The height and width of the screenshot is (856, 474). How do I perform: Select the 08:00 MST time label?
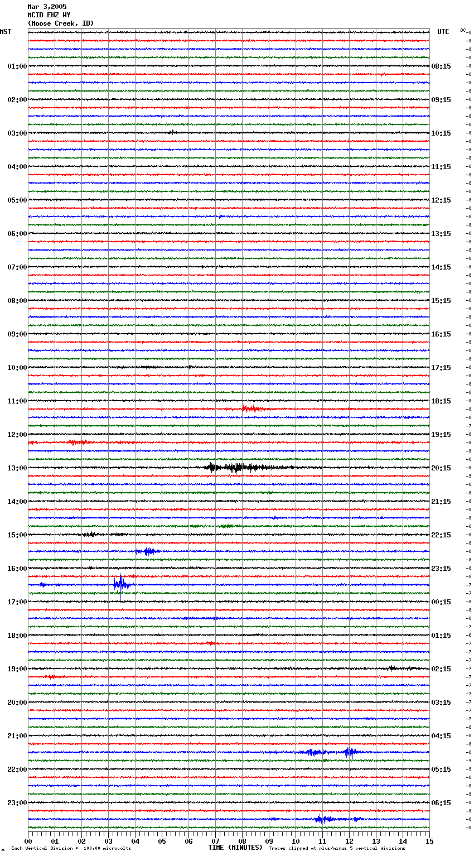pyautogui.click(x=17, y=301)
